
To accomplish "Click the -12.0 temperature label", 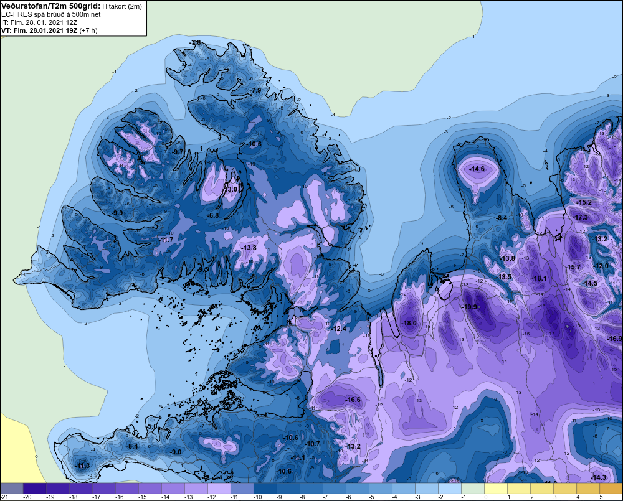I will (x=601, y=266).
